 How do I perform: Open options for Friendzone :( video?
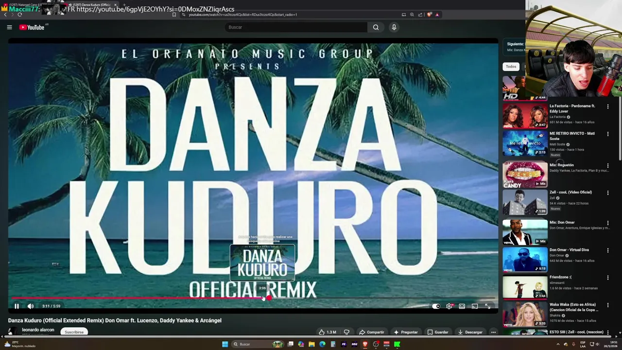607,278
